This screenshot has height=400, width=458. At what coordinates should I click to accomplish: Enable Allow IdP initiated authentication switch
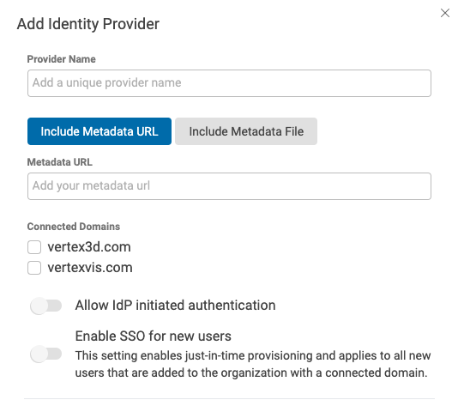coord(45,306)
